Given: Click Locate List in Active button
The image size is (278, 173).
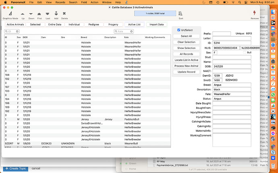Looking at the screenshot, I should click(186, 60).
